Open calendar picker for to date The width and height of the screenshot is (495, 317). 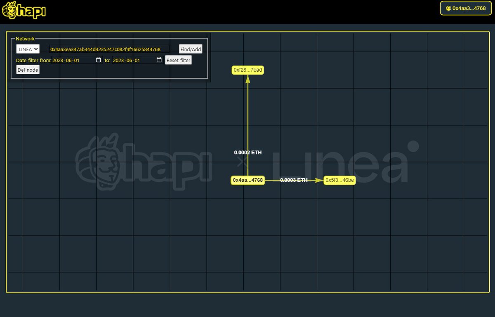pyautogui.click(x=159, y=60)
